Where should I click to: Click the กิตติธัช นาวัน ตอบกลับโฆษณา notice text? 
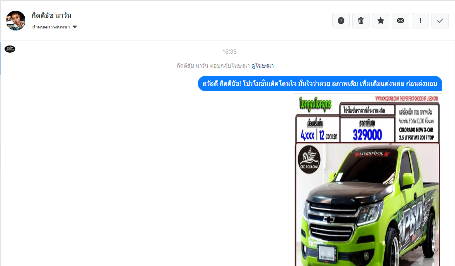pos(213,66)
